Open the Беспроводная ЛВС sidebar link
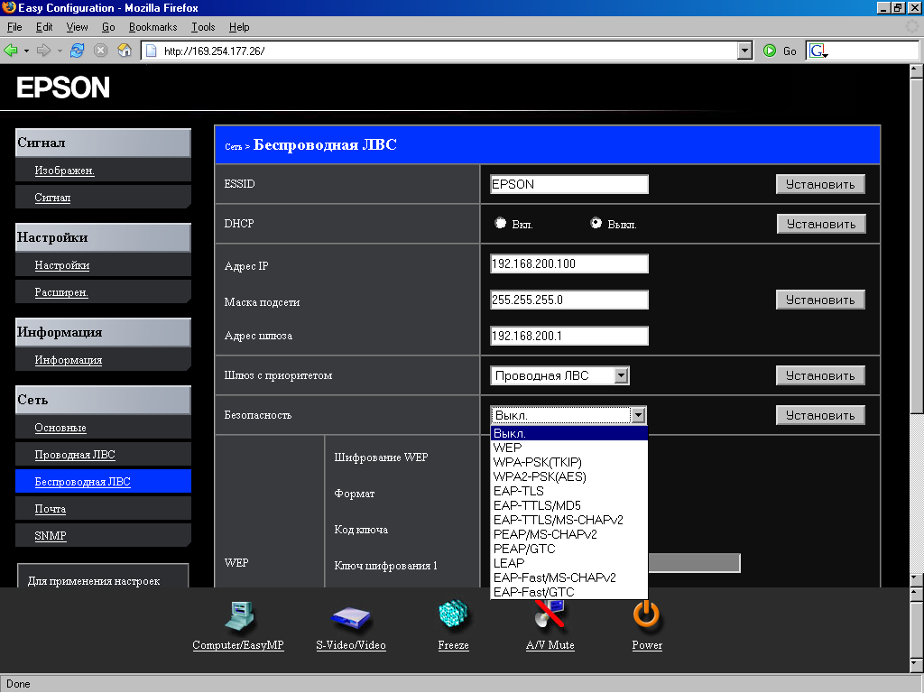The height and width of the screenshot is (693, 924). point(82,482)
